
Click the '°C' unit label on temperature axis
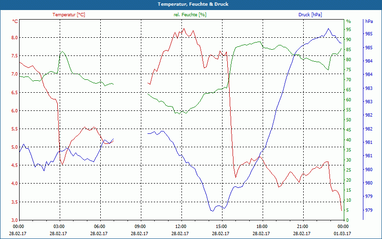point(15,21)
